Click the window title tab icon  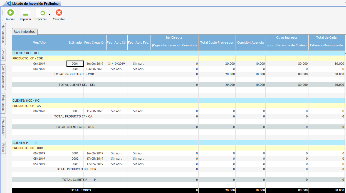9,4
